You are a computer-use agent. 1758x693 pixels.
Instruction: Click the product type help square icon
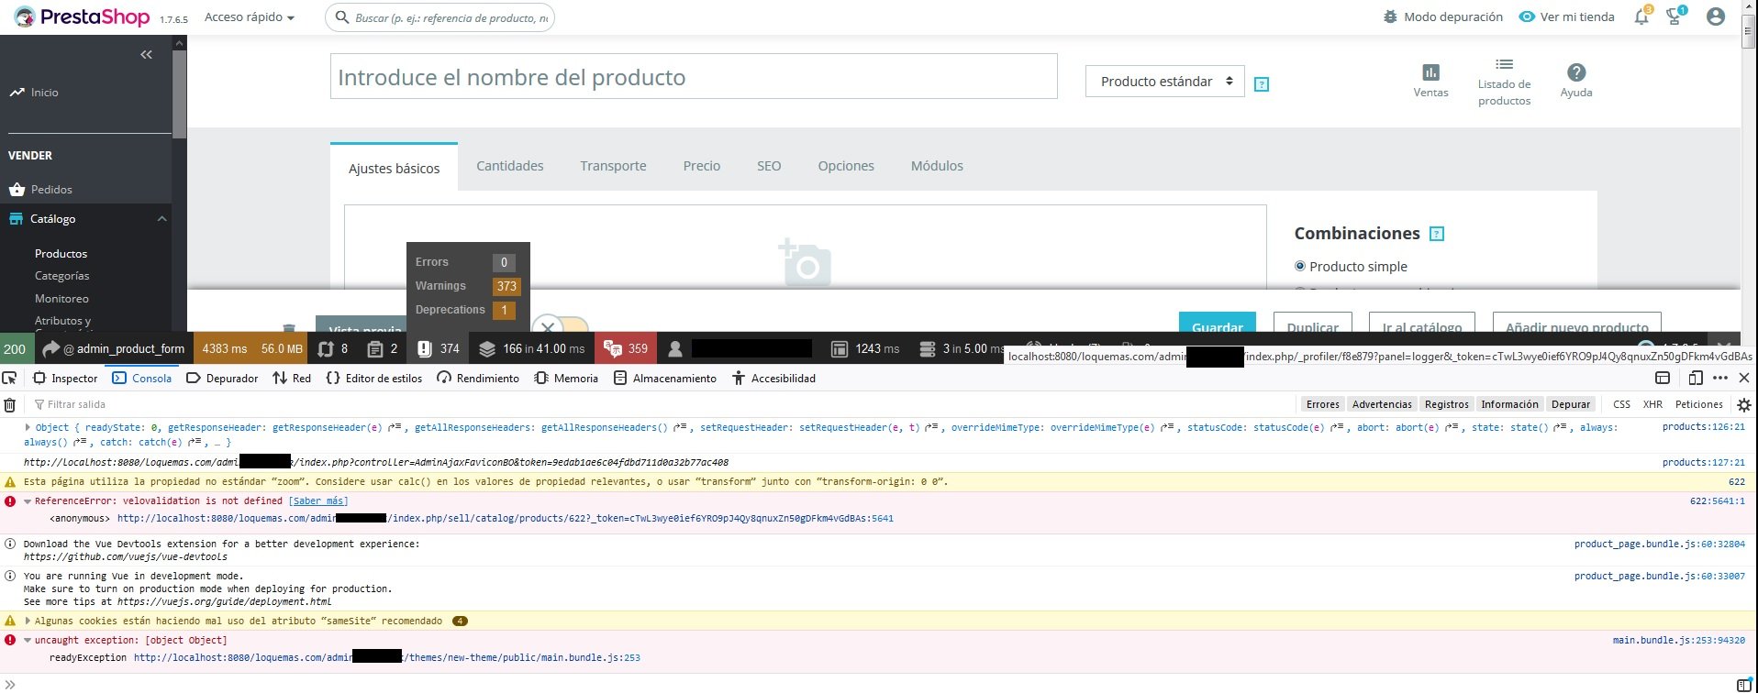[x=1262, y=84]
